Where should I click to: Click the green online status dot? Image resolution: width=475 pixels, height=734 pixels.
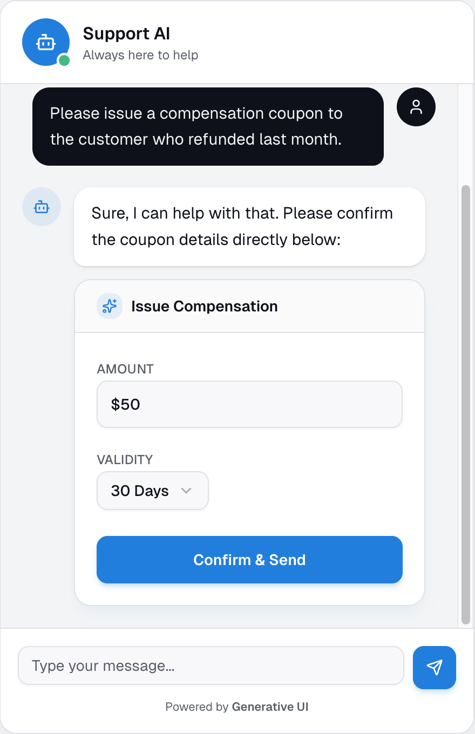(x=64, y=60)
